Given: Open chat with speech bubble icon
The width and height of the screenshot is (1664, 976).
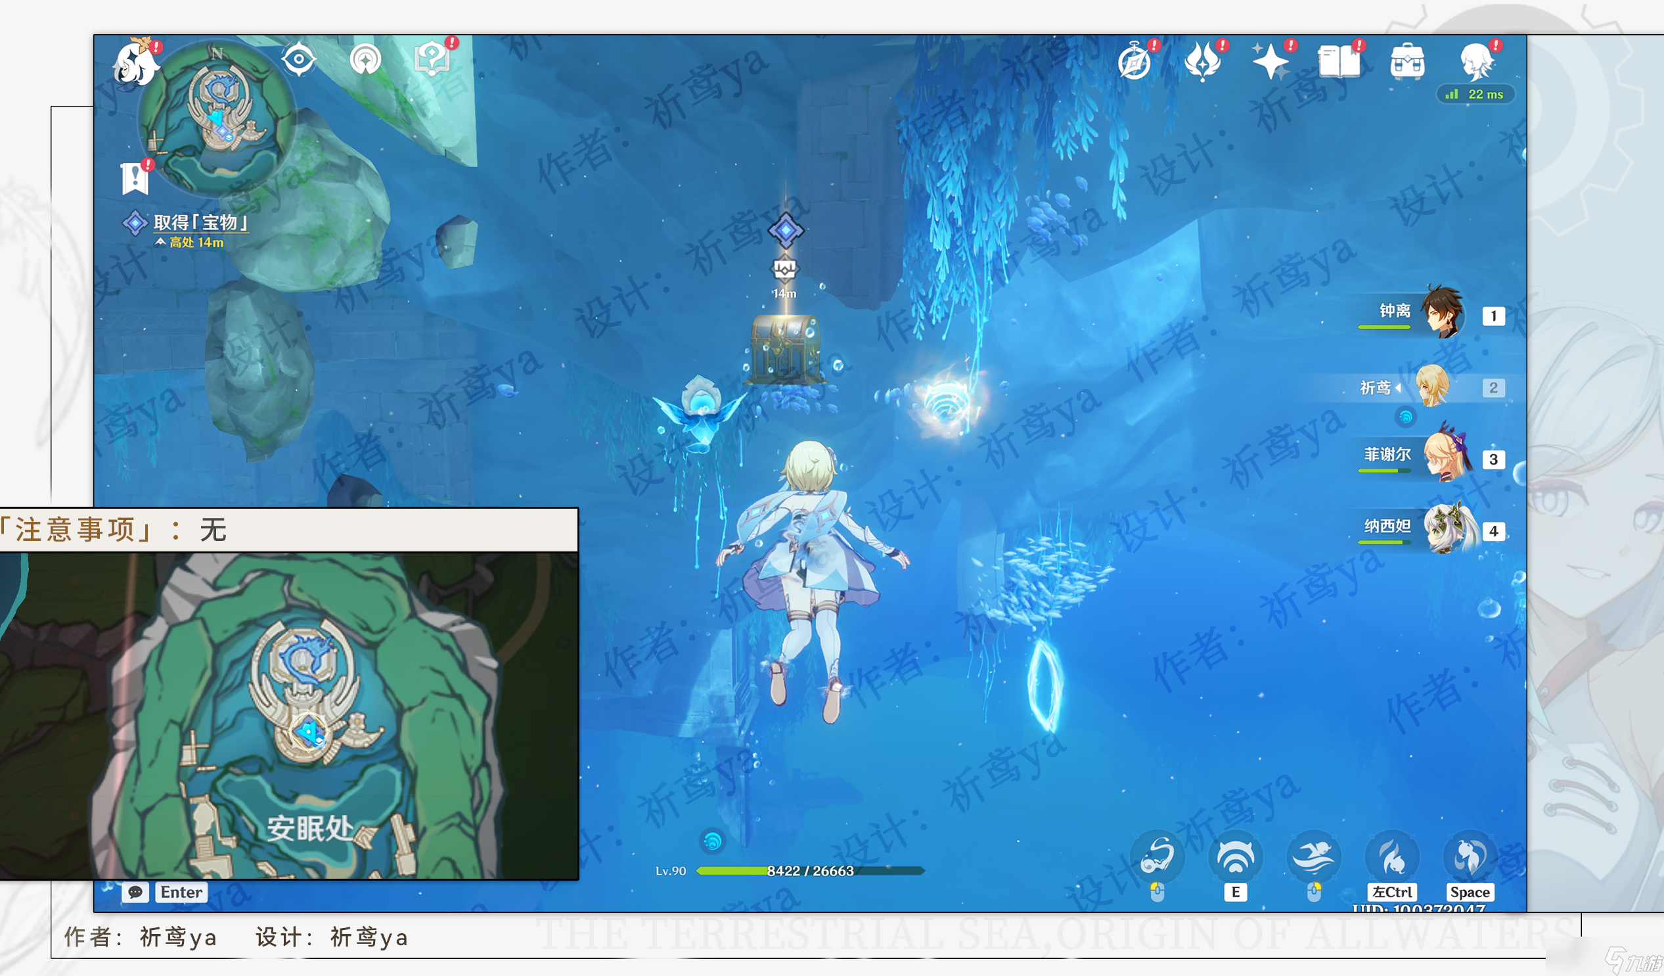Looking at the screenshot, I should pos(135,892).
